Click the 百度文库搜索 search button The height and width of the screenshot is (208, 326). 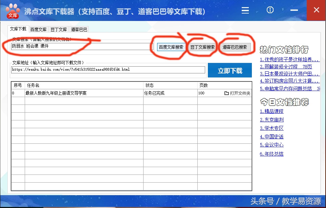pos(171,47)
